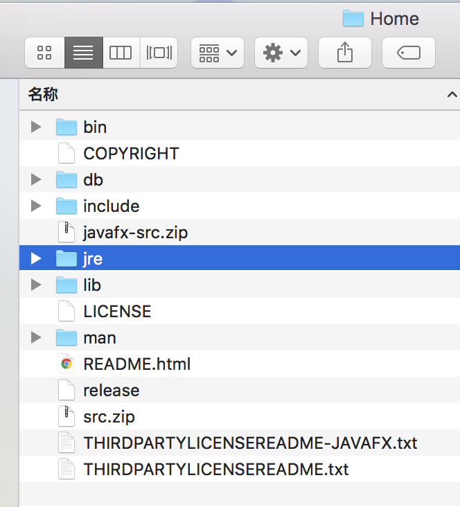Click the bin folder icon
460x507 pixels.
(67, 127)
